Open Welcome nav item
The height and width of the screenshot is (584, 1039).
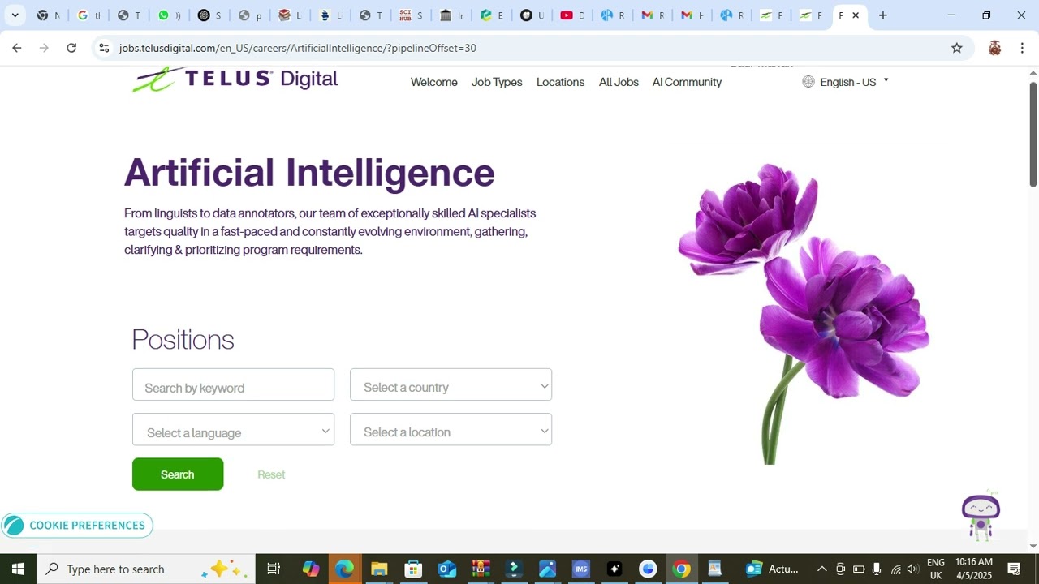coord(434,82)
